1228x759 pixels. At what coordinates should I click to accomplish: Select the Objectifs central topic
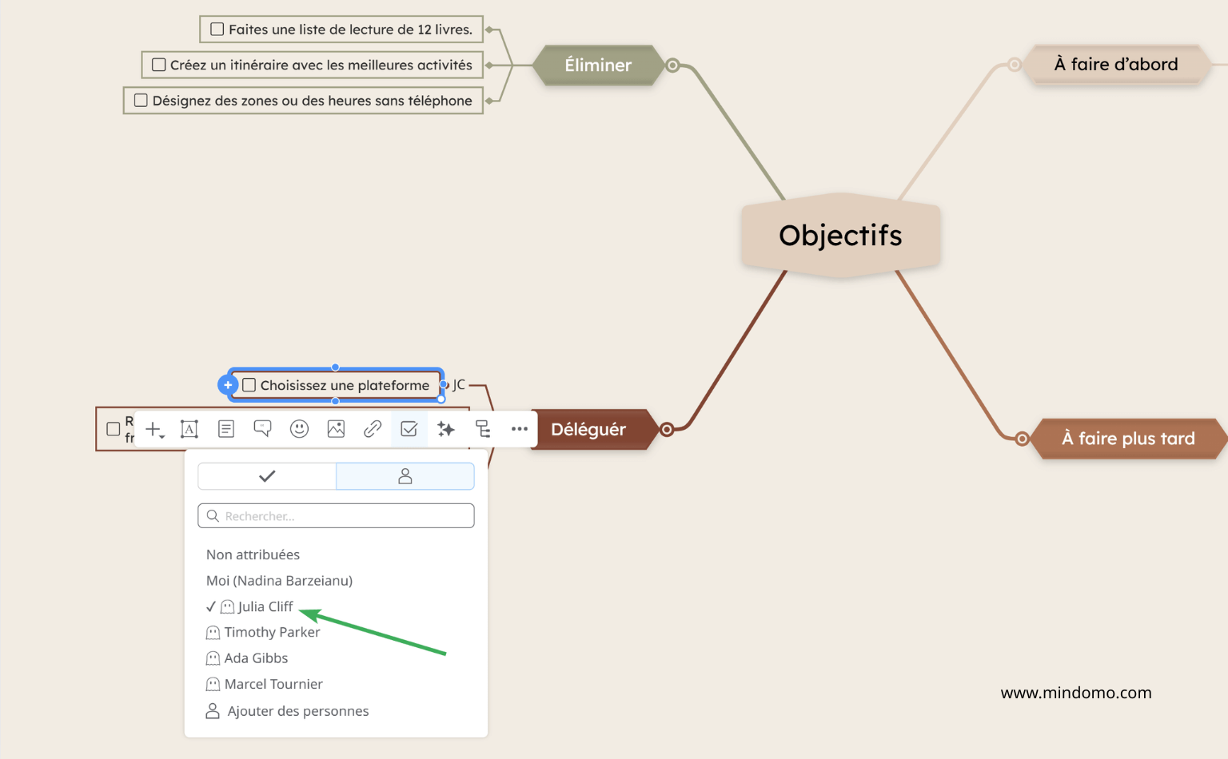pos(840,236)
